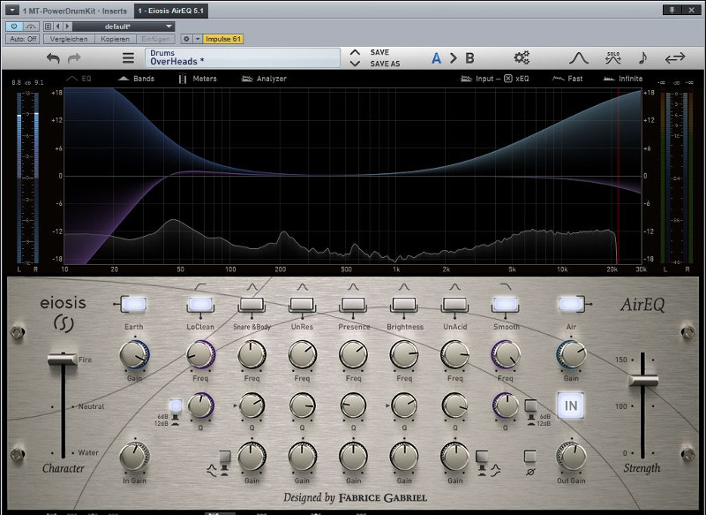Click the In Gain knob

click(134, 456)
